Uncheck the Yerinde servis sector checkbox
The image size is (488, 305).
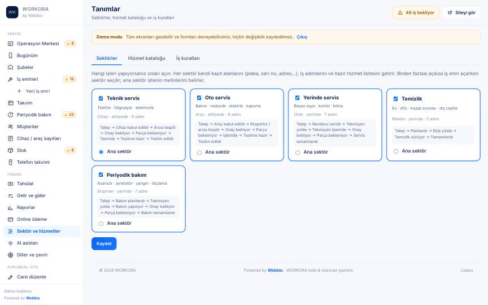click(x=297, y=98)
